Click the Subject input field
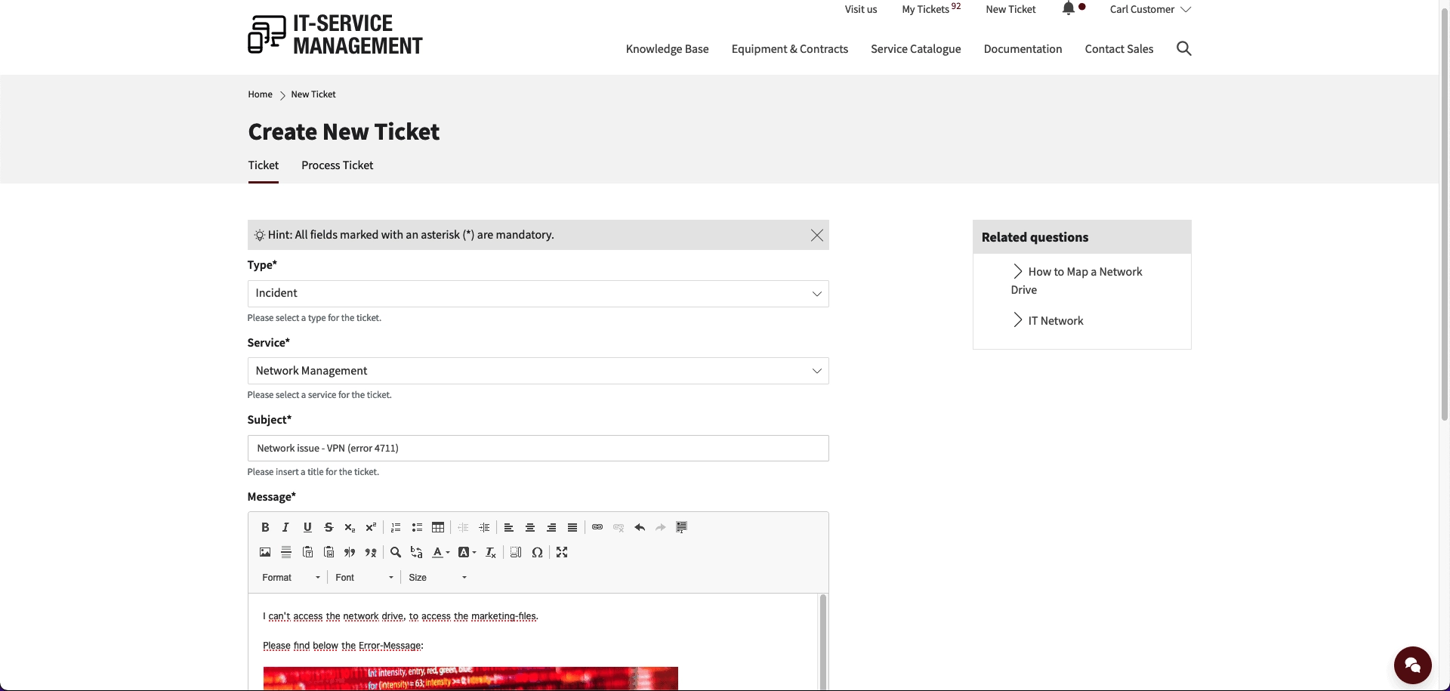The image size is (1450, 691). [538, 449]
